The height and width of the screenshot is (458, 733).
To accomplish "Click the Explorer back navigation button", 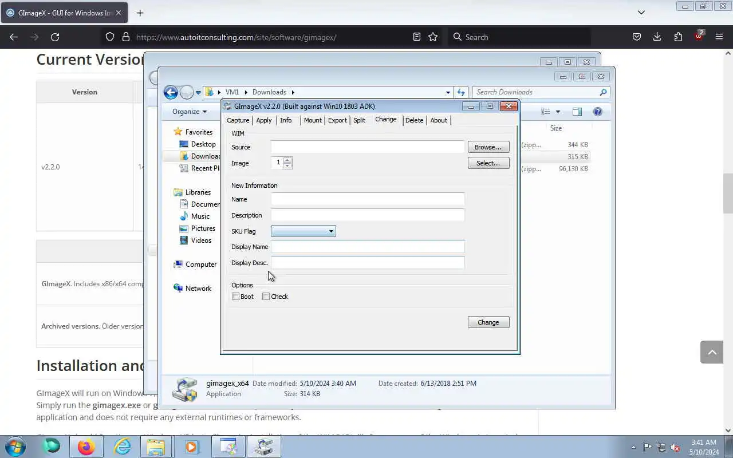I will [x=171, y=92].
